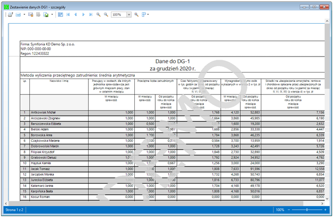The image size is (334, 218).
Task: Click the horizontal scrollbar right arrow
Action: (x=322, y=204)
